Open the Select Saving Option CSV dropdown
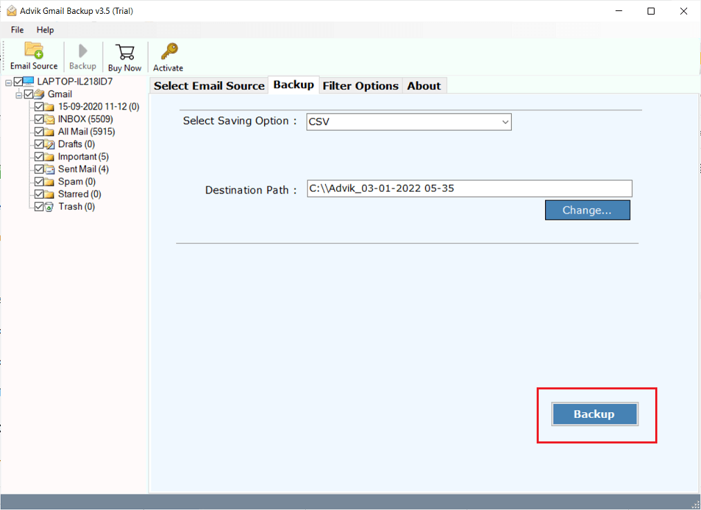Screen dimensions: 701x510 (x=408, y=121)
